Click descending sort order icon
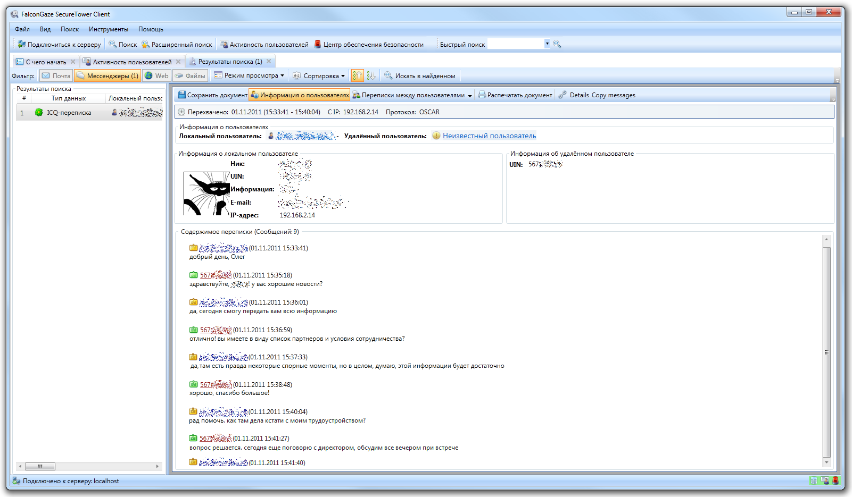Image resolution: width=852 pixels, height=497 pixels. [x=371, y=75]
